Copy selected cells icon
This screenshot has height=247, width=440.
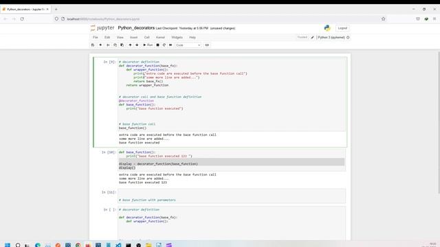click(115, 45)
